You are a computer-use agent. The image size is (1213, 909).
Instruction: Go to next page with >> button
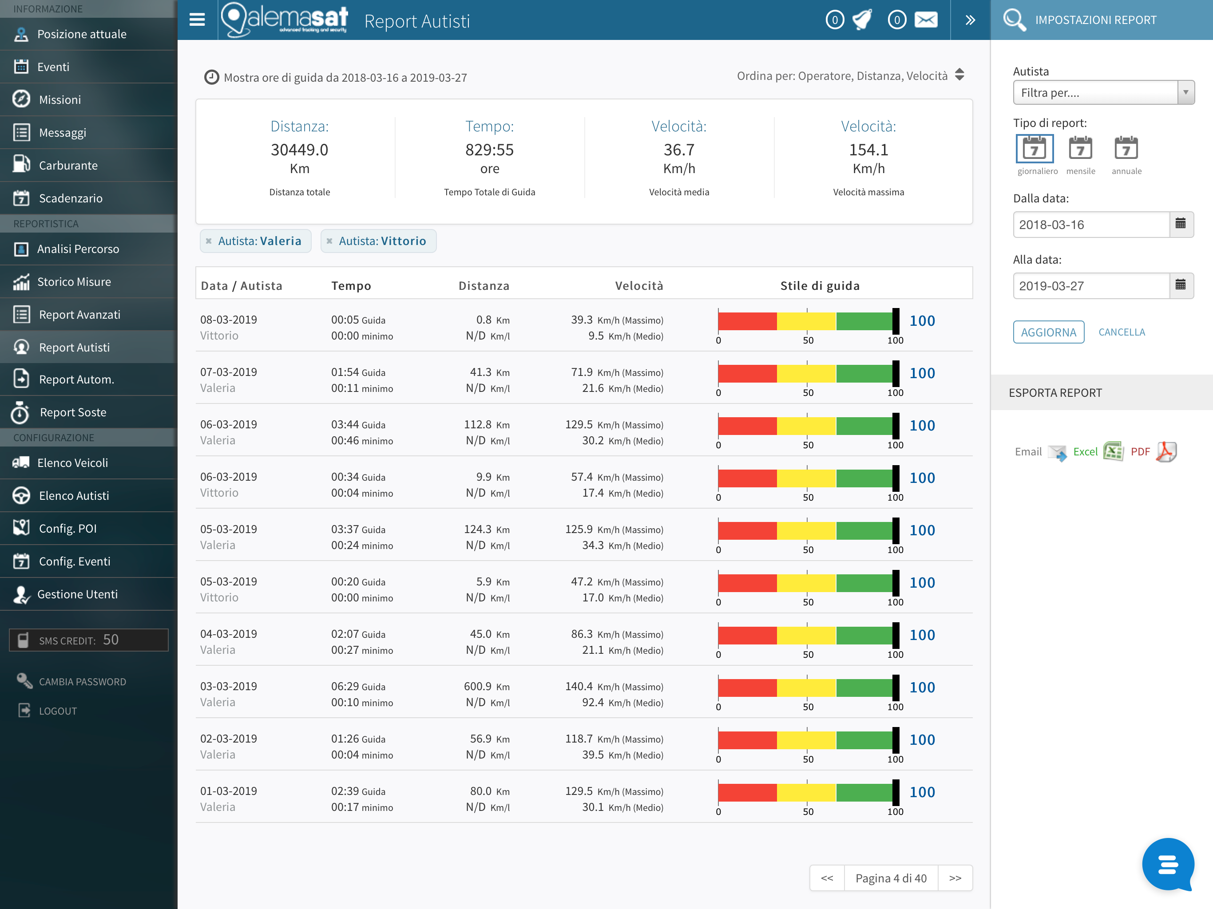pos(955,878)
